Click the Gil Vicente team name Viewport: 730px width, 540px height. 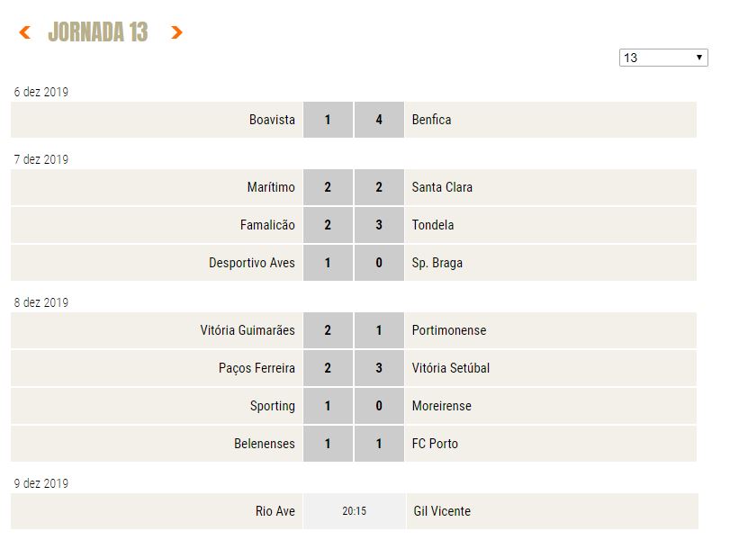coord(442,511)
